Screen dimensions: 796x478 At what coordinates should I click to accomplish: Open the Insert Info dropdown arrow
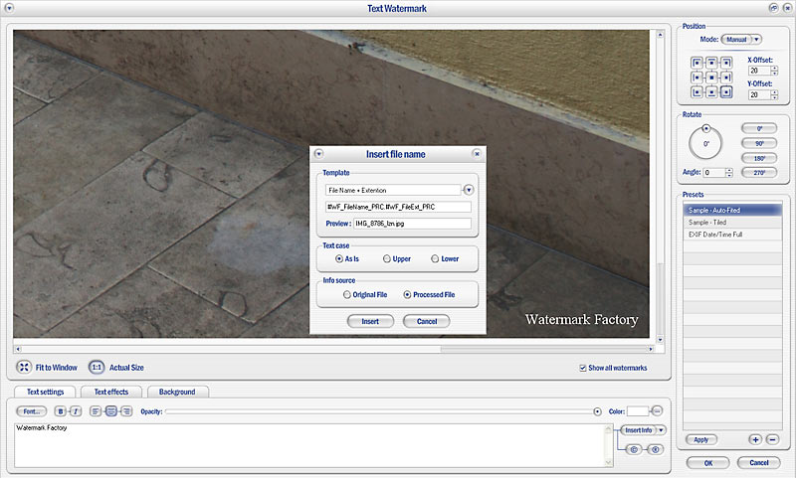(x=661, y=430)
